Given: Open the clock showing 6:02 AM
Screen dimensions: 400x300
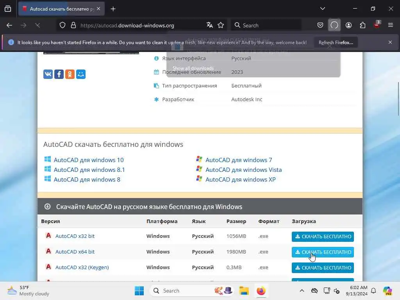Looking at the screenshot, I should 357,291.
